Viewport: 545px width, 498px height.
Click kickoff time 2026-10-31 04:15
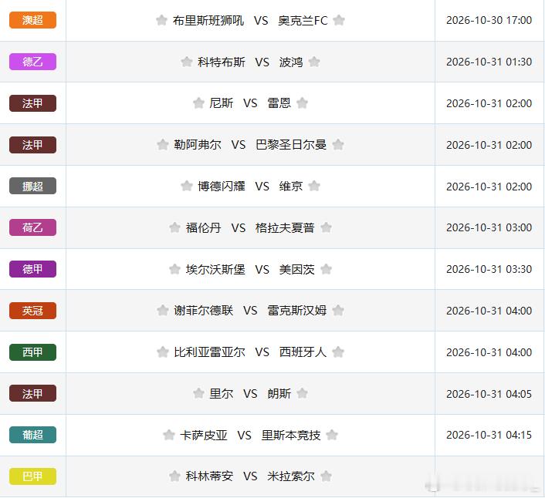tap(489, 435)
